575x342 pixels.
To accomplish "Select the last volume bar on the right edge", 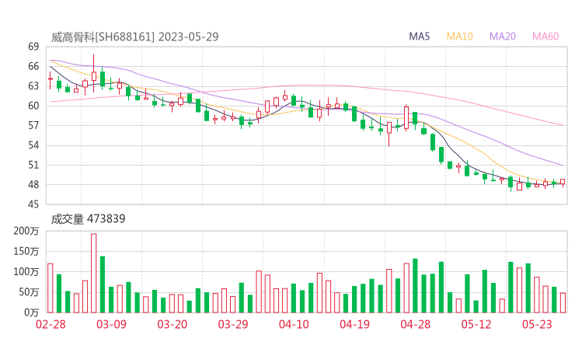I will tap(563, 302).
